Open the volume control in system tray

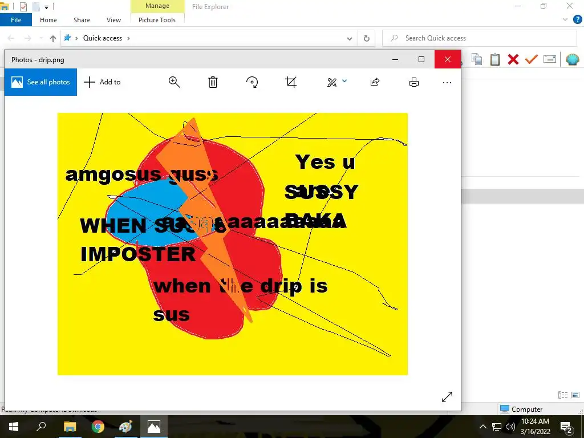pos(510,427)
